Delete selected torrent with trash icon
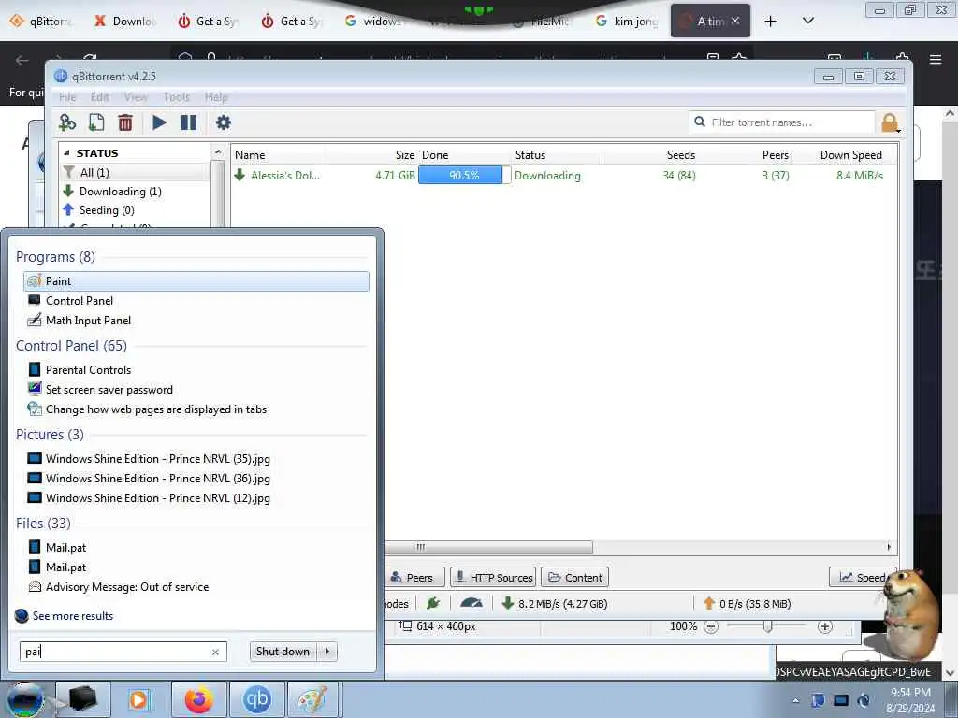 click(x=125, y=122)
